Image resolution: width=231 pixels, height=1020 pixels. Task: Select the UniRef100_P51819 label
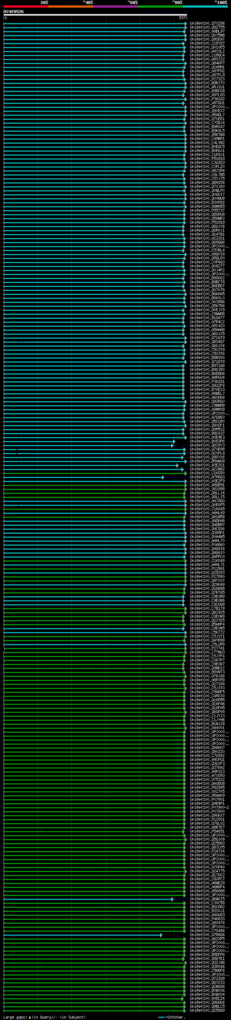click(207, 159)
